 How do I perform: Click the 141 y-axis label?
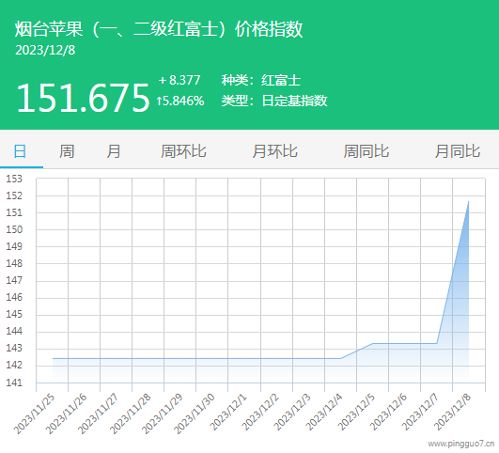click(x=14, y=383)
